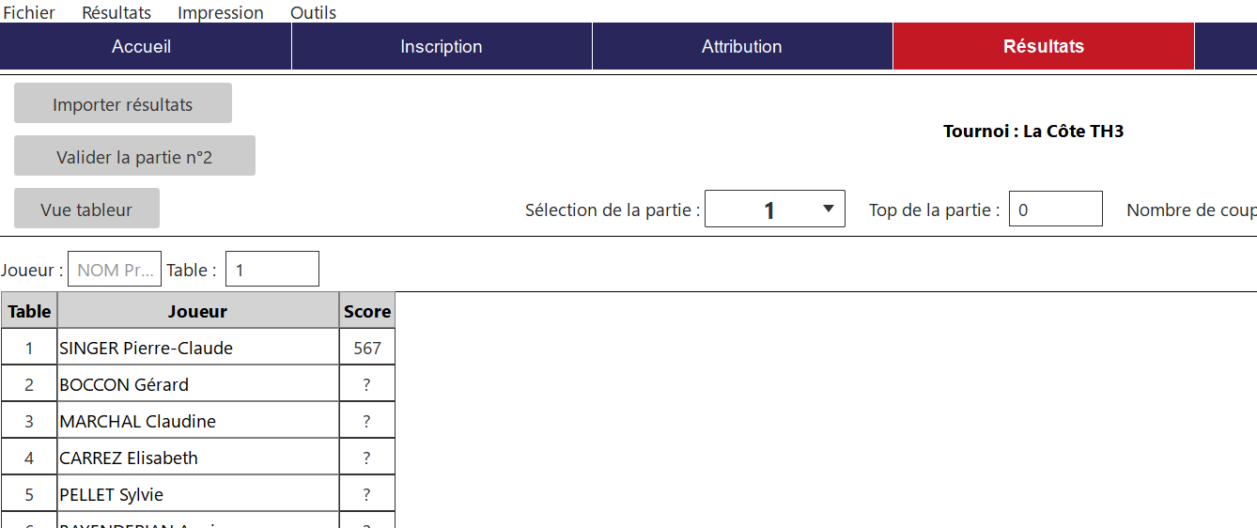The width and height of the screenshot is (1257, 528).
Task: Click the score cell for BOCCON Gérard
Action: tap(367, 384)
